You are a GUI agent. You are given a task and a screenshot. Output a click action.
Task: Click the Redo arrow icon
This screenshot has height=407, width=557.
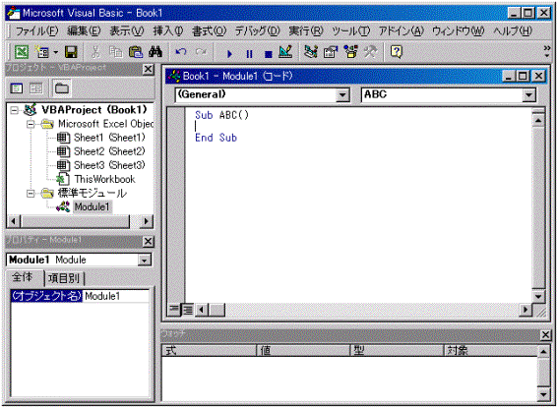click(202, 52)
